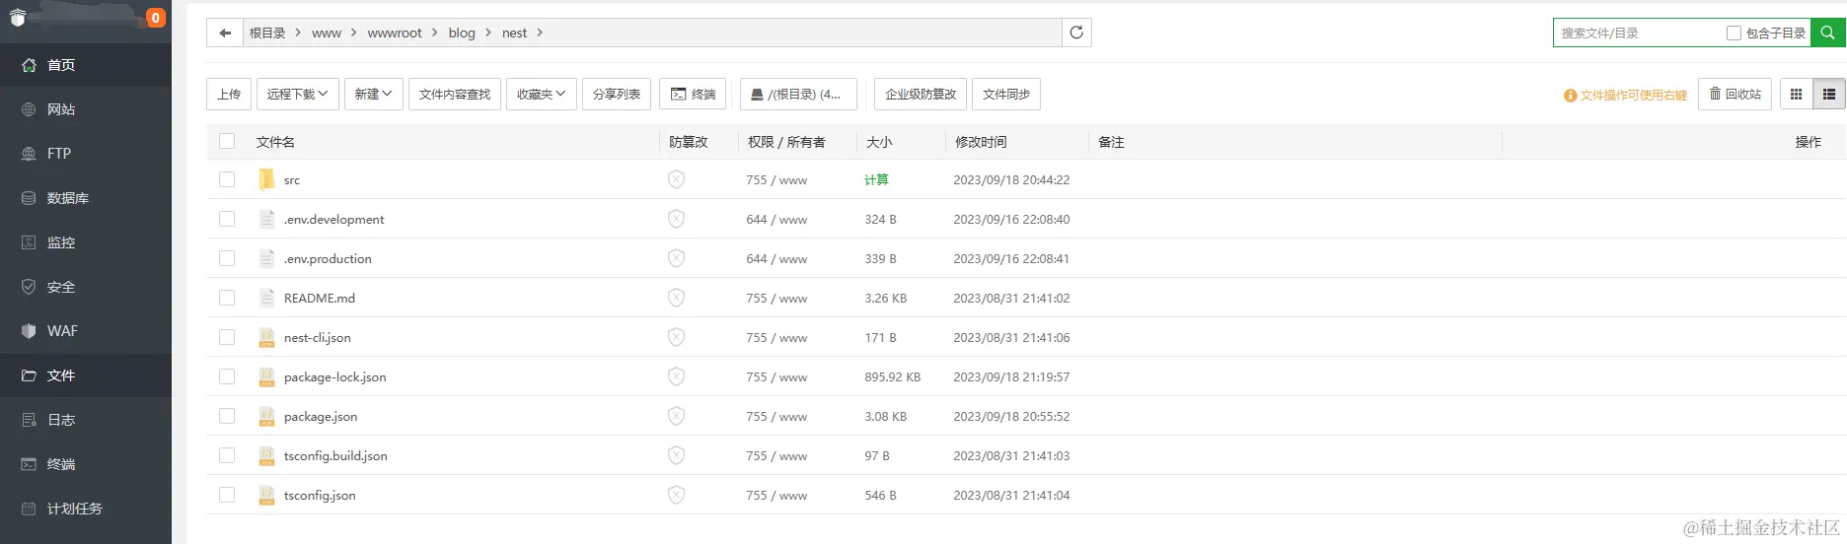Enable the 包含子目录 search checkbox

1734,33
